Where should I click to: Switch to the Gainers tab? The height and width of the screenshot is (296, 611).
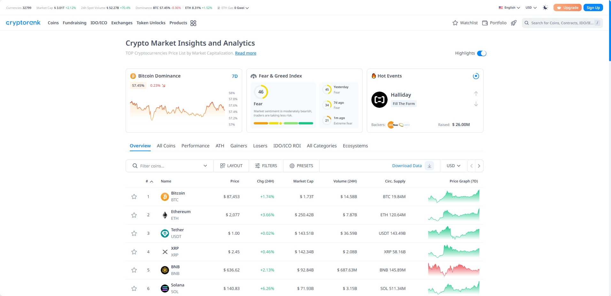click(x=238, y=146)
